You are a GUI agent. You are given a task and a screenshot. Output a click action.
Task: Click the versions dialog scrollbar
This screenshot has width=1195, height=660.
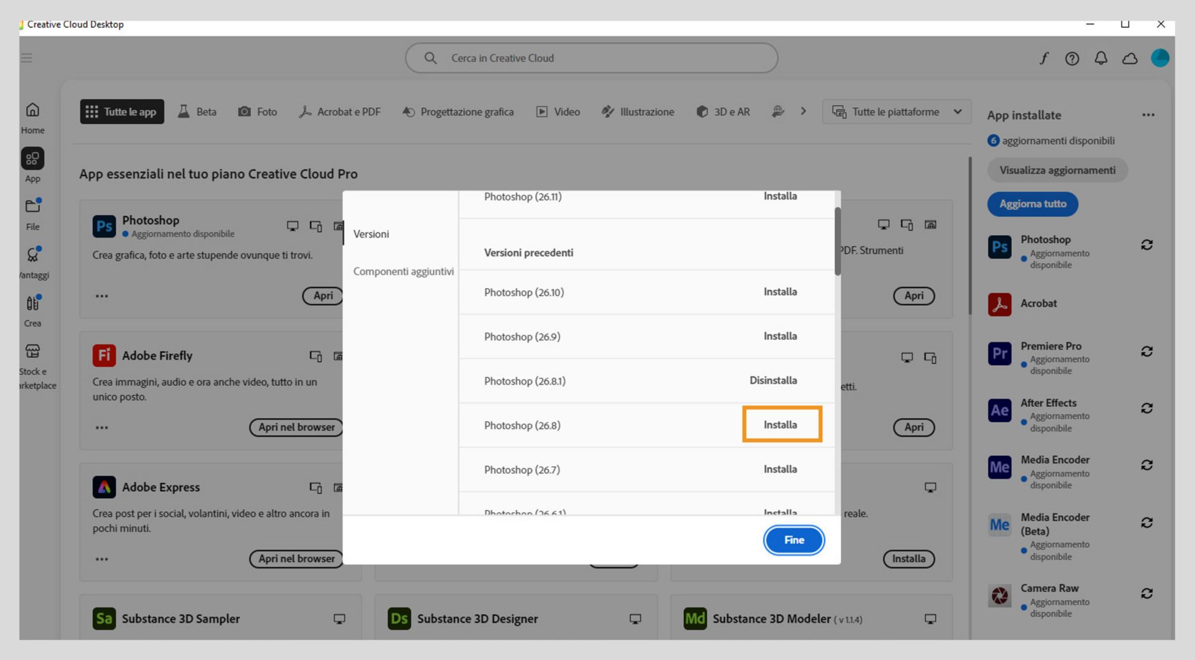(837, 241)
